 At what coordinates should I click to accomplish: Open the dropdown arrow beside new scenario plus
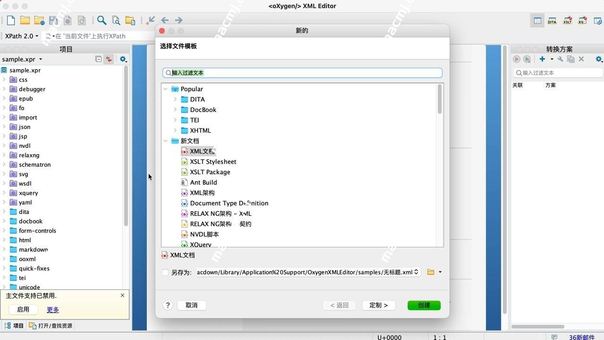click(552, 59)
